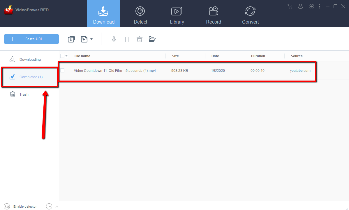Open the video format dropdown arrow
349x210 pixels.
pyautogui.click(x=91, y=39)
